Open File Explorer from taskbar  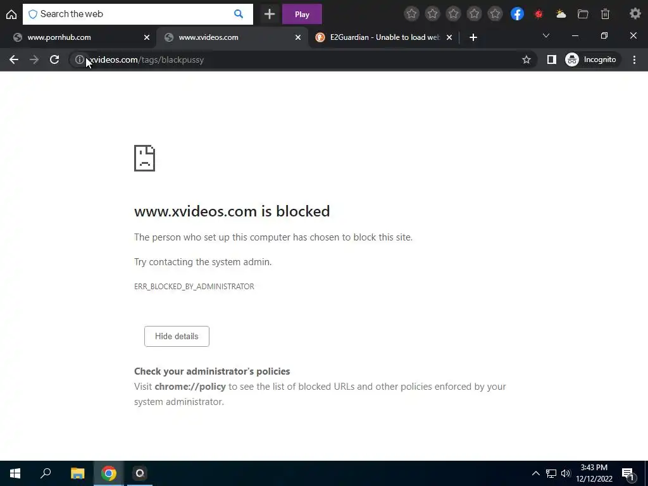click(77, 473)
